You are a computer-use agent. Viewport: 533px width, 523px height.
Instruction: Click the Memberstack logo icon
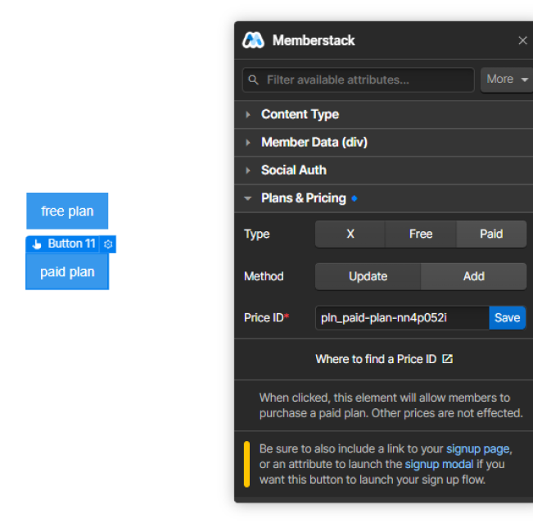click(253, 40)
